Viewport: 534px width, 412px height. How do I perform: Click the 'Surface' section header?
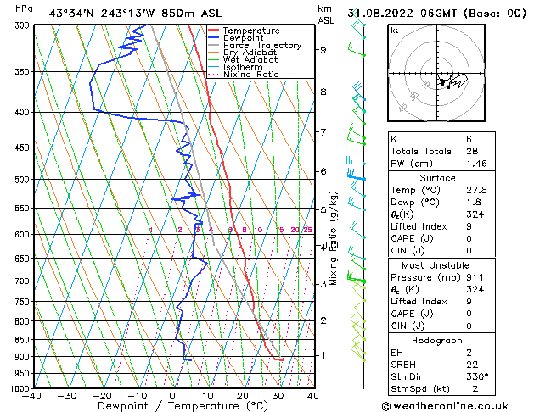(437, 178)
